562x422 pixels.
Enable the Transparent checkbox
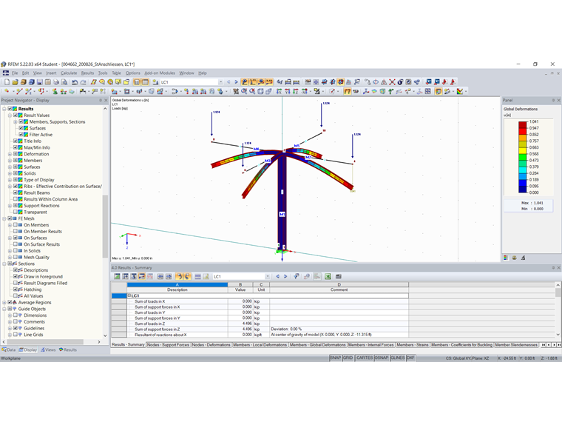tap(16, 212)
